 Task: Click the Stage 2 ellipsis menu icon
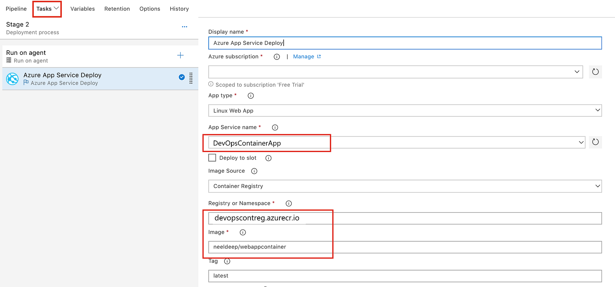(x=184, y=27)
